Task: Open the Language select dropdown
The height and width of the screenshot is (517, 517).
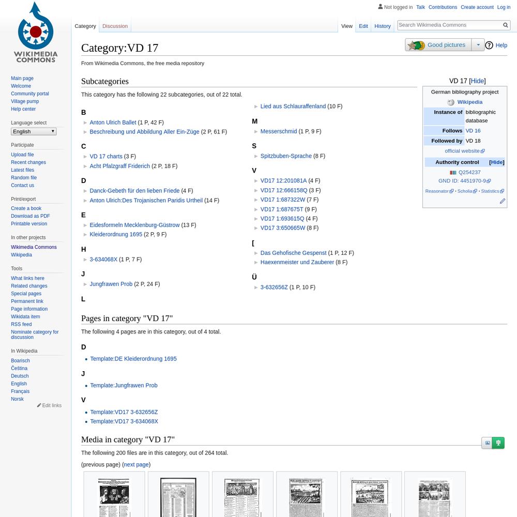Action: point(34,131)
